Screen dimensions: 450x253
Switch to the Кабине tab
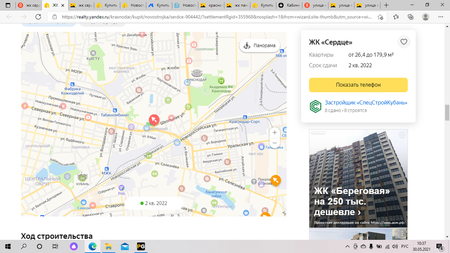[x=289, y=5]
